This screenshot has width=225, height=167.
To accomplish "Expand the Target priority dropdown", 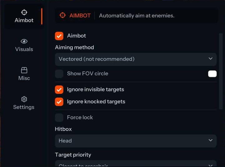I will [135, 164].
